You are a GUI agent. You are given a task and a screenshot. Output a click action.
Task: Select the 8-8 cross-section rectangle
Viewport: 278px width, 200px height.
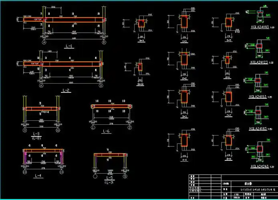point(228,141)
